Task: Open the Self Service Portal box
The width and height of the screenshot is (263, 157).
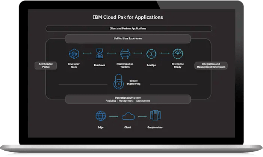Action: coord(46,65)
